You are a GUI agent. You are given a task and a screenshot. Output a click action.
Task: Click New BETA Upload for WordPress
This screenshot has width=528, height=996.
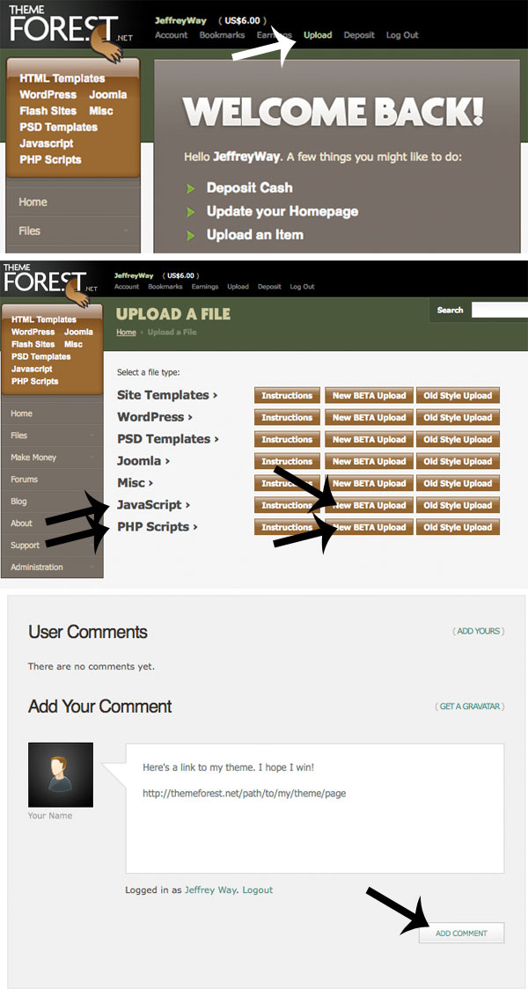tap(369, 417)
